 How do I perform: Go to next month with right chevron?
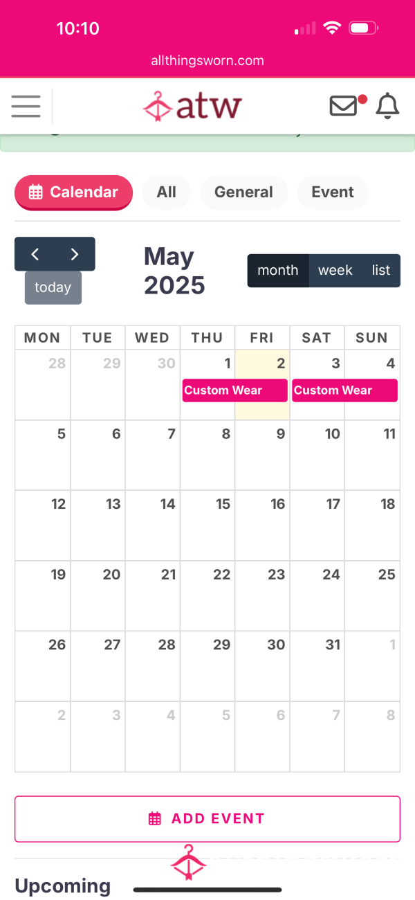click(75, 254)
